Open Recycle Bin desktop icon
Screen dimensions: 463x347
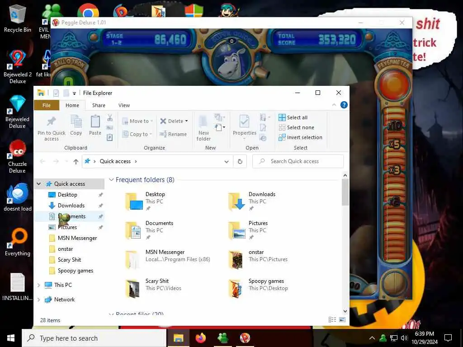coord(18,19)
